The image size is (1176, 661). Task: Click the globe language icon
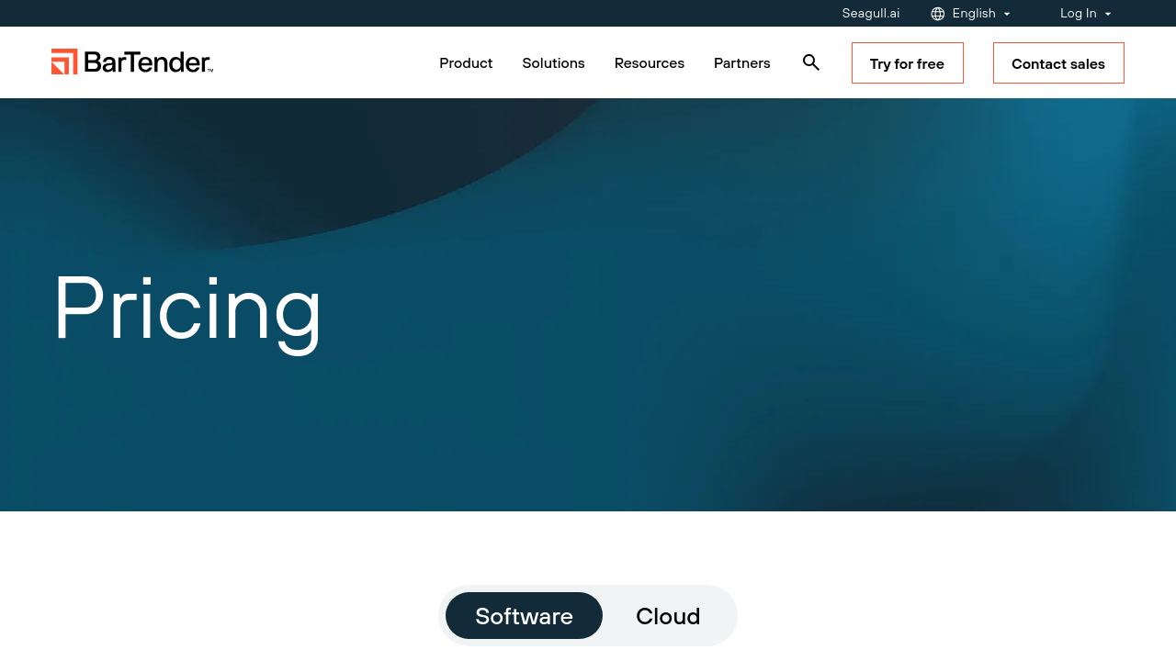point(937,14)
